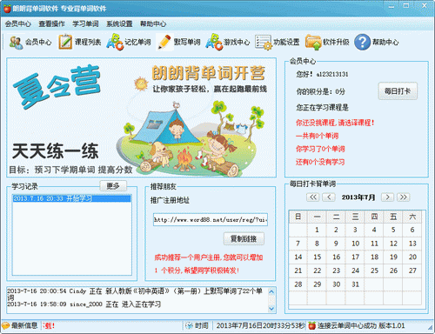Open 课程列表 course list icon
This screenshot has width=435, height=334.
[x=65, y=43]
